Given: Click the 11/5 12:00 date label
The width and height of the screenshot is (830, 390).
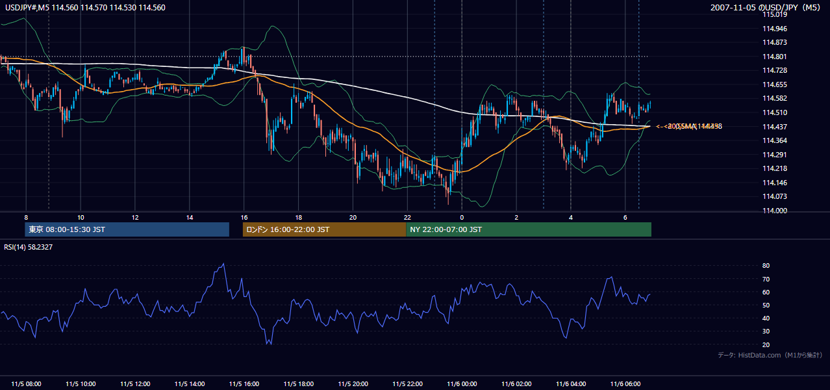Looking at the screenshot, I should point(135,384).
